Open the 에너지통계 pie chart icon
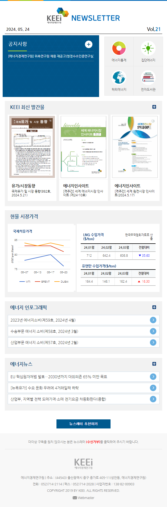 119,48
